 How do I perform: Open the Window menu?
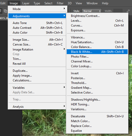point(92,3)
